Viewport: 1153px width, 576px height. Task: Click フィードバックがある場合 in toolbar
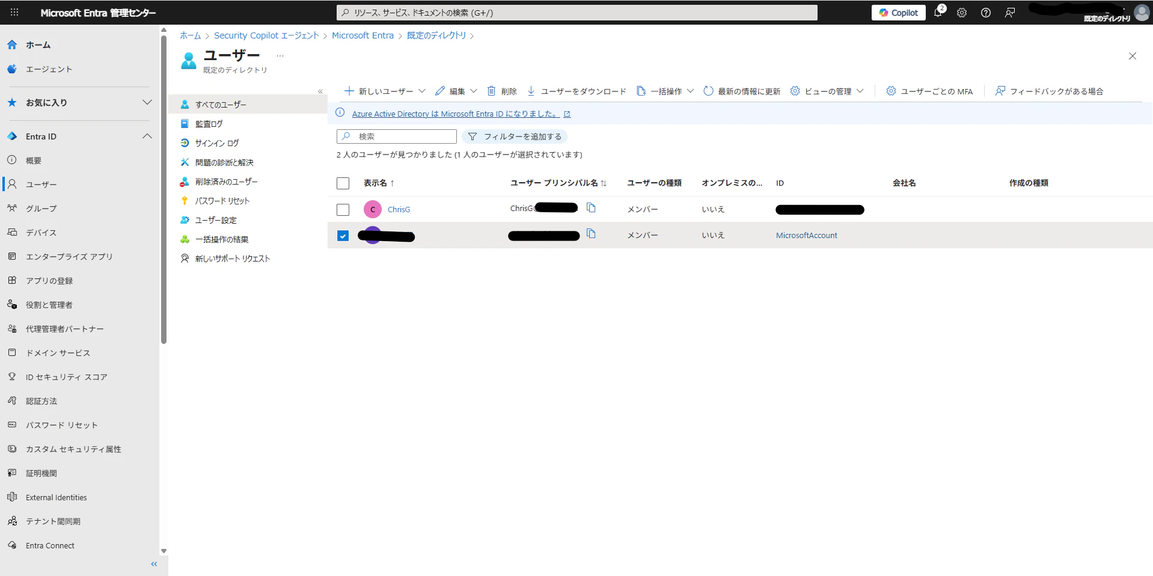point(1050,91)
